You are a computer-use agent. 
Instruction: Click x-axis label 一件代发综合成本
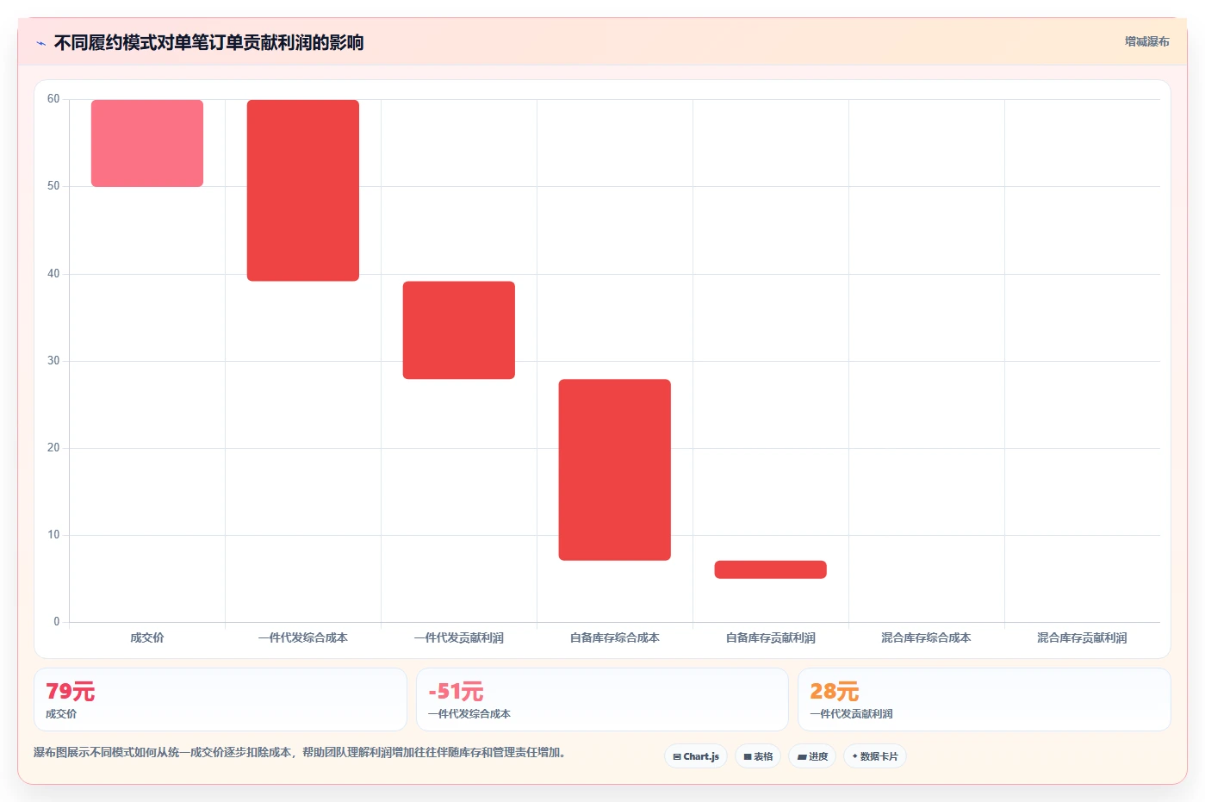tap(303, 637)
